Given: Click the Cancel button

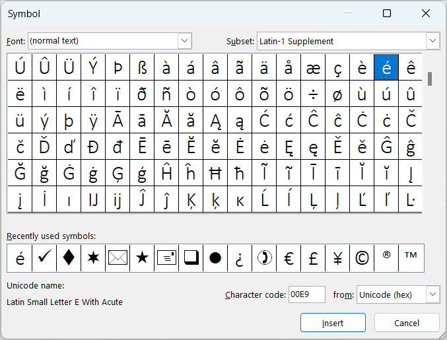Looking at the screenshot, I should 407,323.
